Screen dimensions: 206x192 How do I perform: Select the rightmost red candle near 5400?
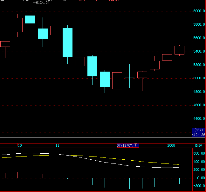point(179,50)
